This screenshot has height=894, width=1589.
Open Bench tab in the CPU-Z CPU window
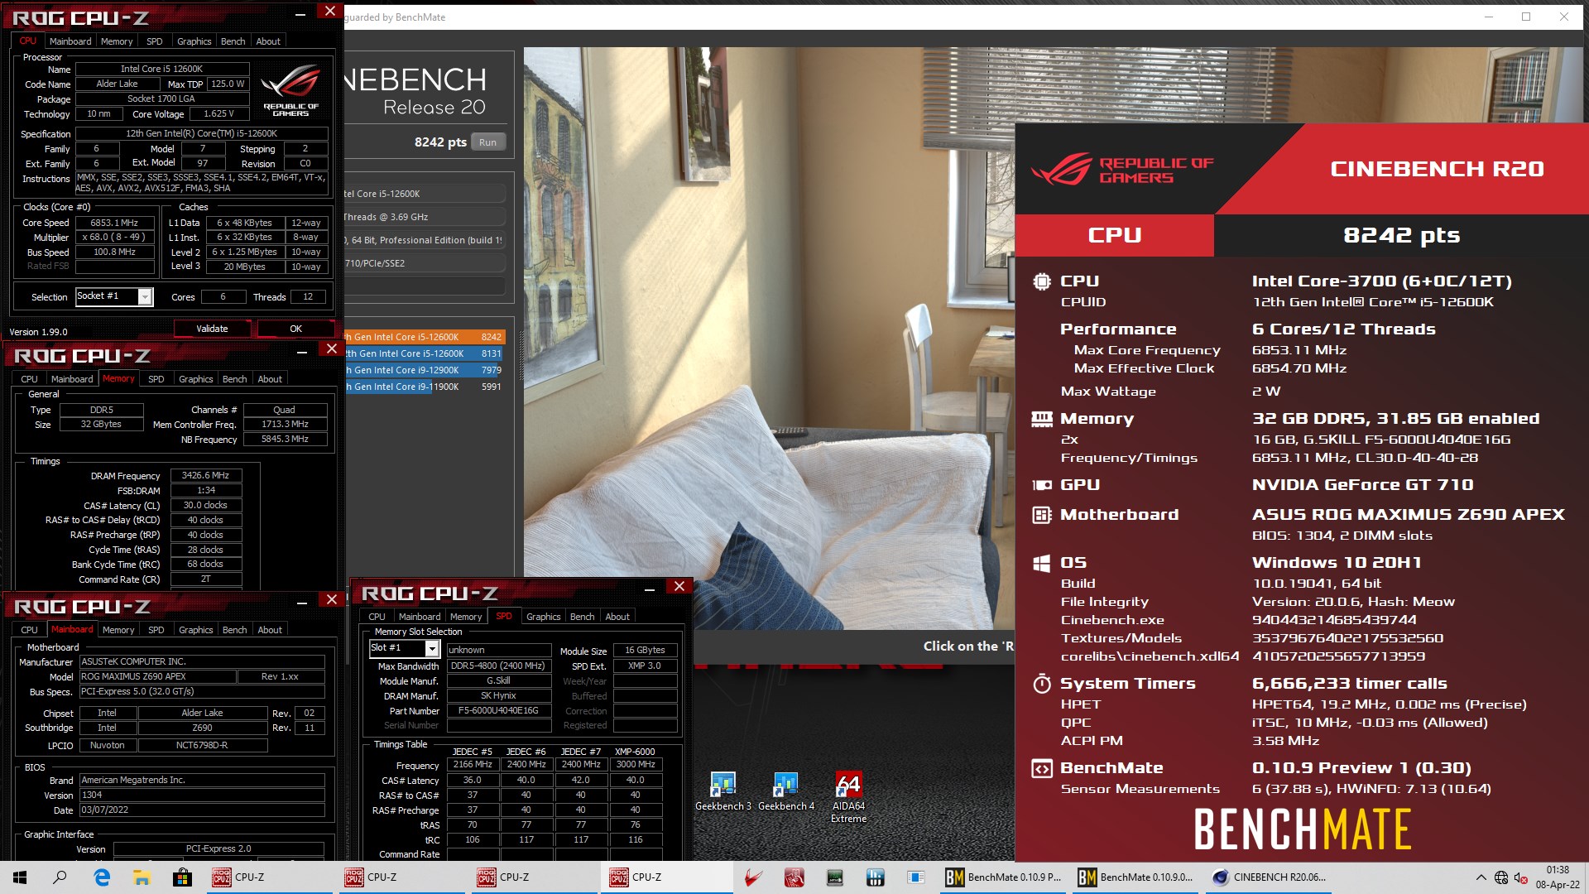click(233, 41)
